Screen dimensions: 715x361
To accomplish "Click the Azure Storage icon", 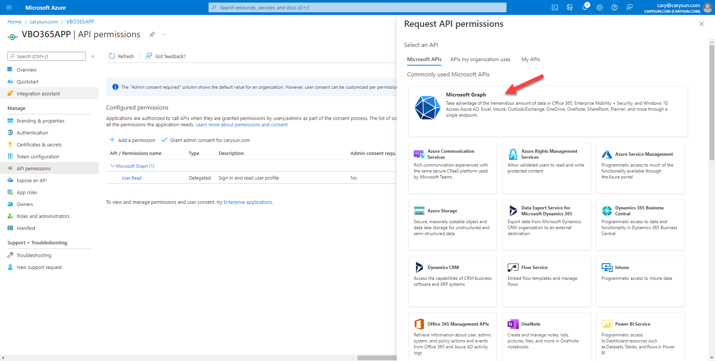I will [x=419, y=211].
